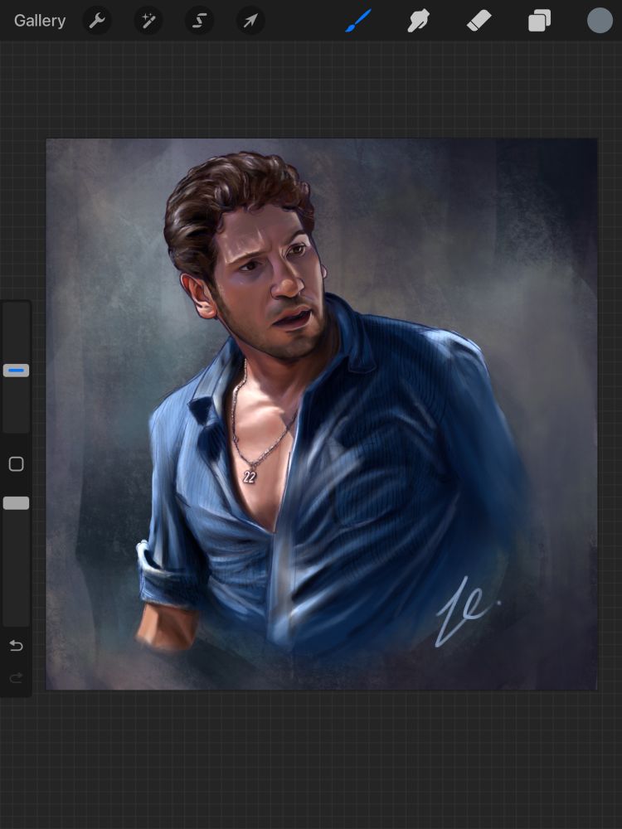622x829 pixels.
Task: Select the Eraser tool
Action: tap(479, 21)
